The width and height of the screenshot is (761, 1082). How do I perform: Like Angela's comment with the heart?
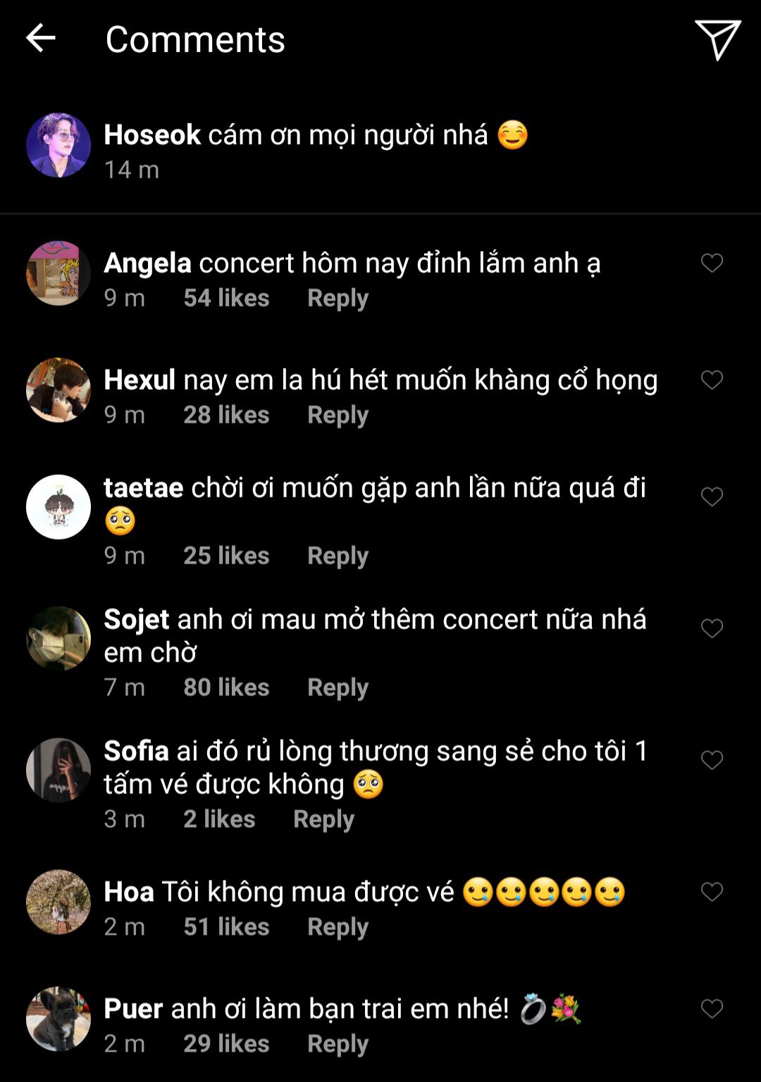pyautogui.click(x=712, y=263)
